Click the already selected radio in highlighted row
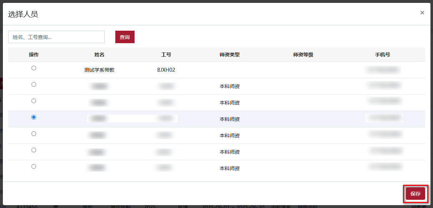The width and height of the screenshot is (433, 208). [34, 117]
